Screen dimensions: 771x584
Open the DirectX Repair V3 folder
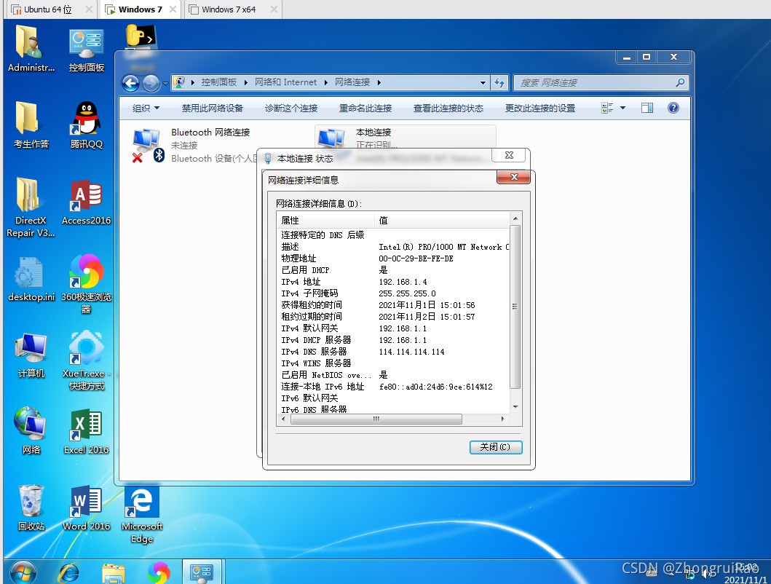(x=31, y=207)
